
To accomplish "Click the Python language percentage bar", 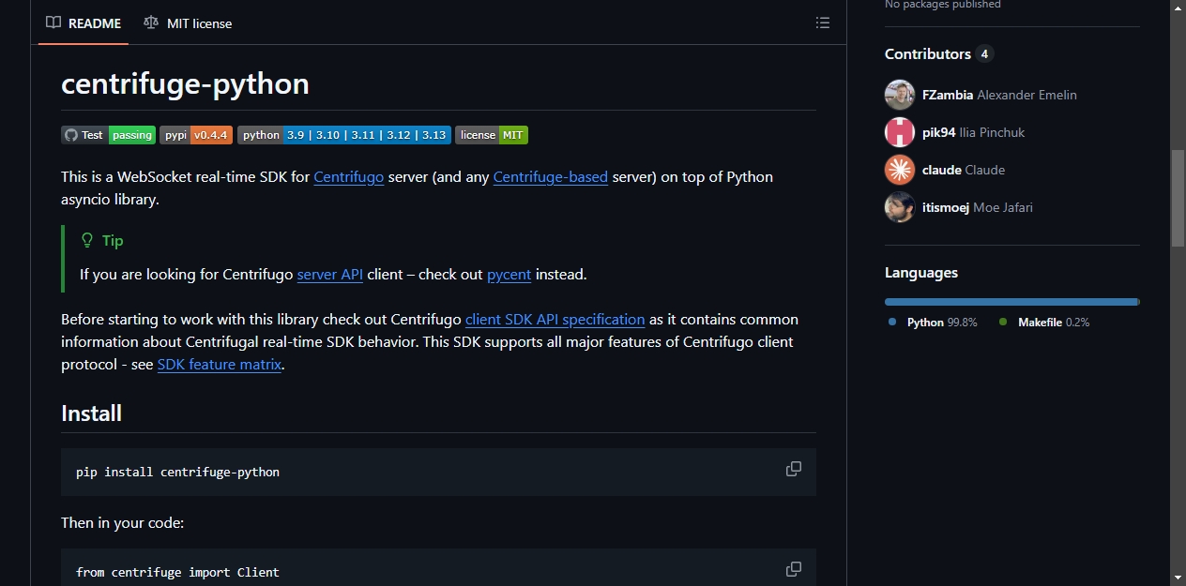I will click(1011, 302).
